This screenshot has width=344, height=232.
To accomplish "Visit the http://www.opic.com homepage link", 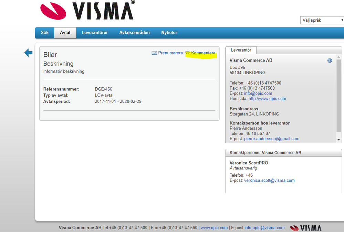I will pos(267,99).
